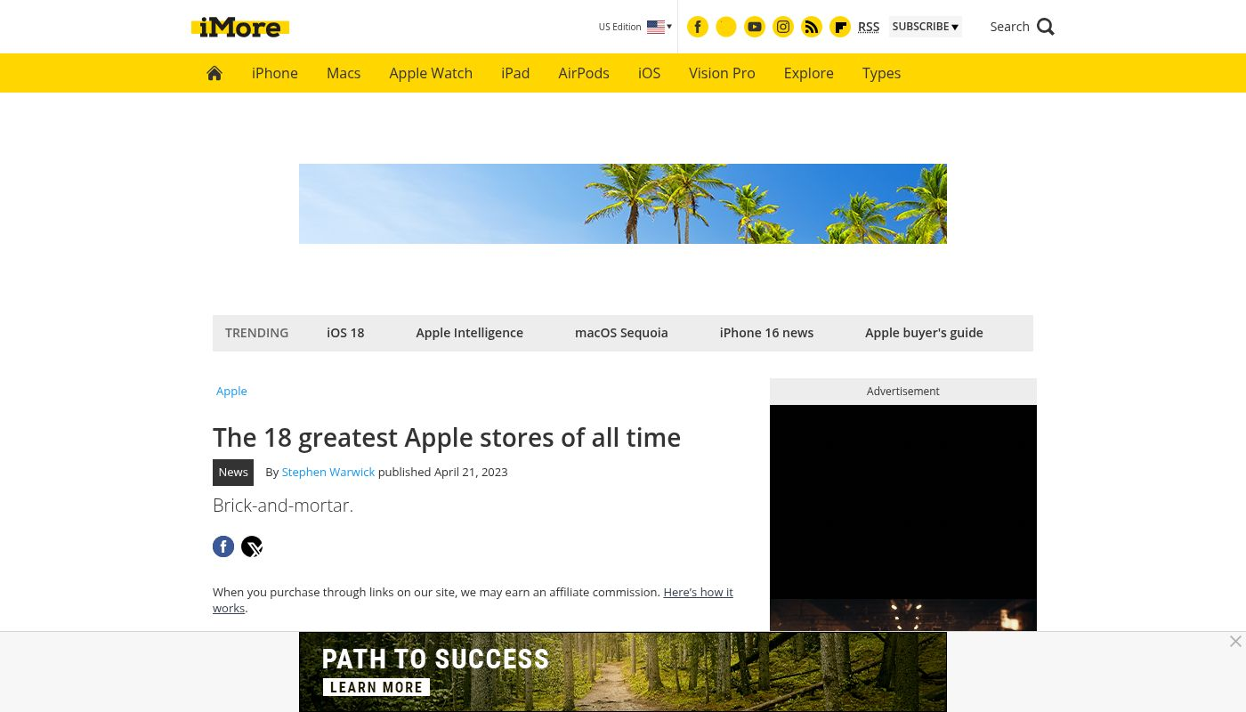Image resolution: width=1246 pixels, height=712 pixels.
Task: Click the RSS feed icon in header
Action: click(812, 27)
